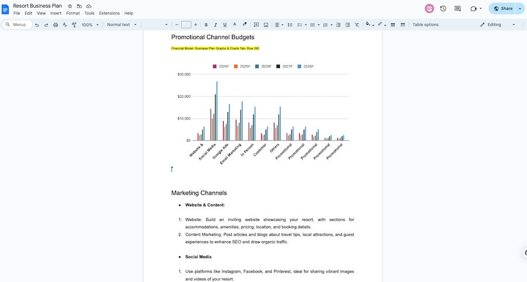This screenshot has width=527, height=282.
Task: Open the Insert menu
Action: (56, 13)
